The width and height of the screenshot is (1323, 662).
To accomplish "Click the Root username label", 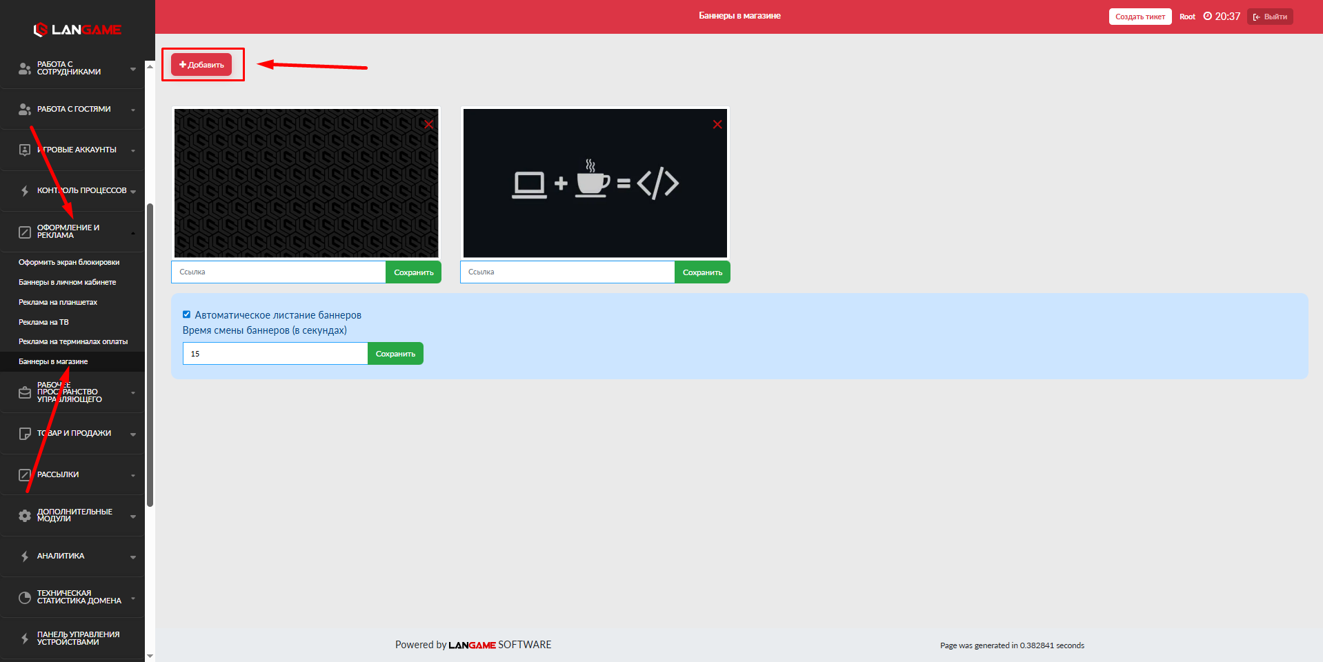I will 1187,17.
